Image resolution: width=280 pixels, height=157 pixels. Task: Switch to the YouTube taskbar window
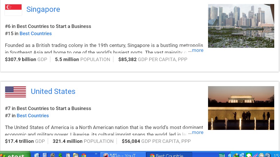[x=123, y=155]
